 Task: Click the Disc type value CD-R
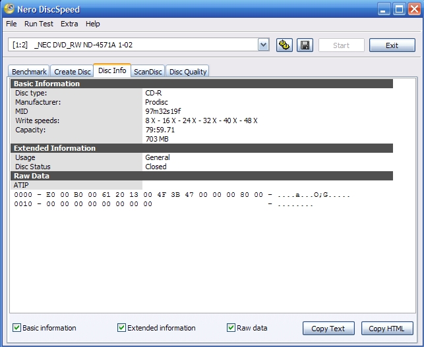[x=154, y=93]
